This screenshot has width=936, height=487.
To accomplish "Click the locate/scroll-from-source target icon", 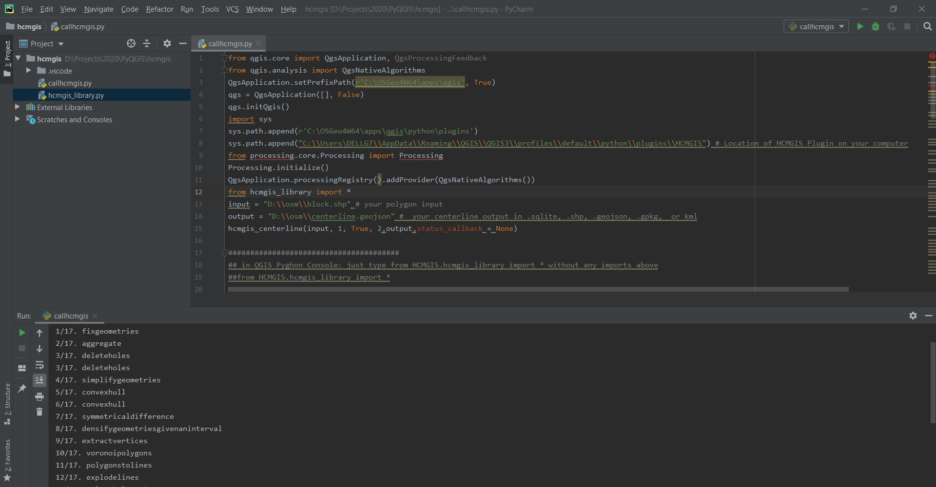I will [131, 43].
